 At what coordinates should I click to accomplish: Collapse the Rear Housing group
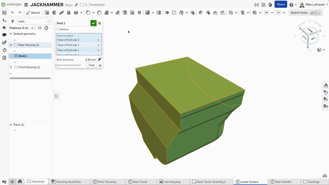(x=11, y=45)
